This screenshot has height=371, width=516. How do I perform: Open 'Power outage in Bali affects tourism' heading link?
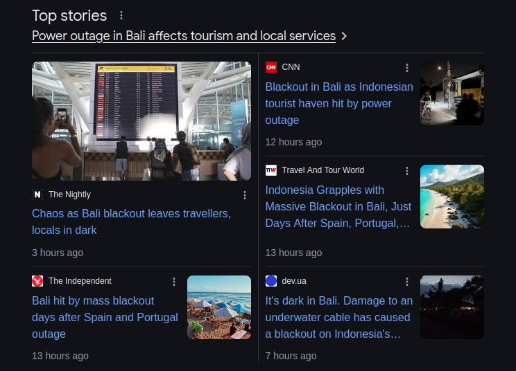184,36
